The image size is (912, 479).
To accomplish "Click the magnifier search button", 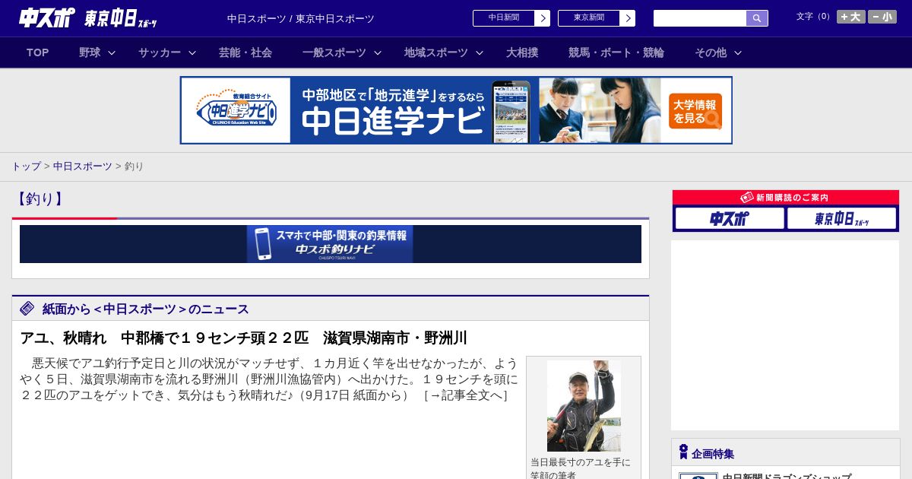I will point(757,18).
